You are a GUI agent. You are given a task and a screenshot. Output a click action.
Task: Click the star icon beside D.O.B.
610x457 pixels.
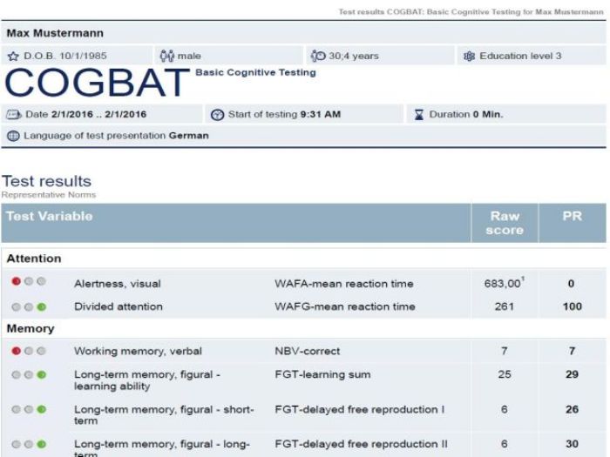[x=13, y=57]
